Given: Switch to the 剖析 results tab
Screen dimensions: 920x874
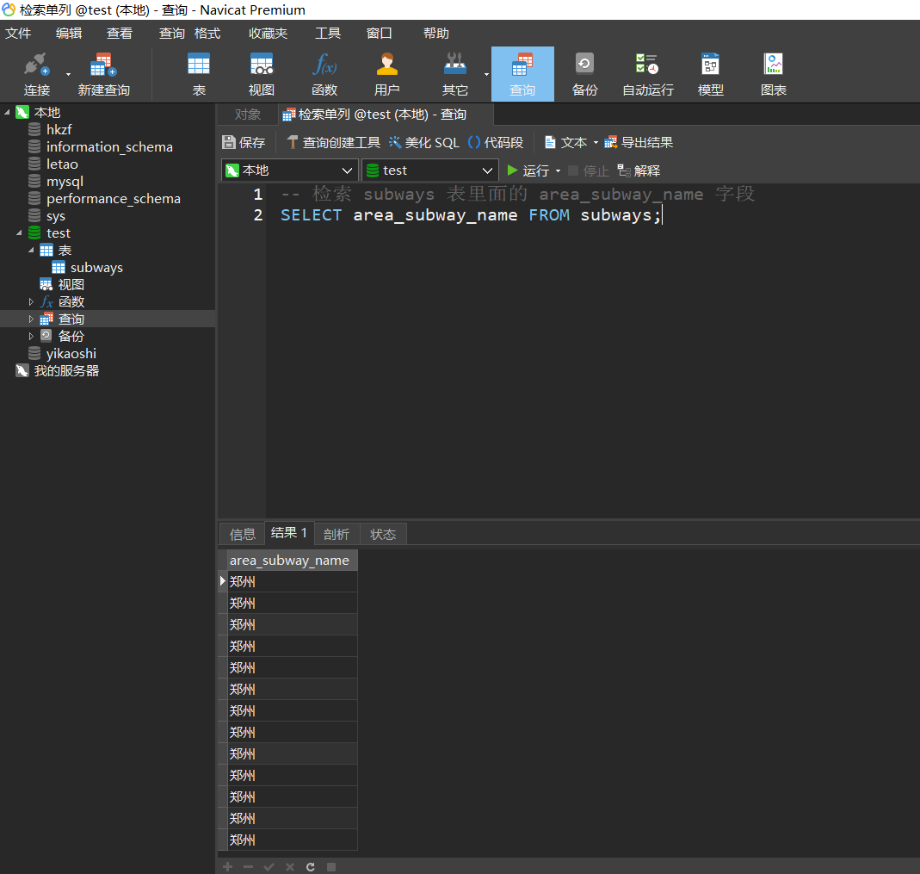Looking at the screenshot, I should pos(337,534).
